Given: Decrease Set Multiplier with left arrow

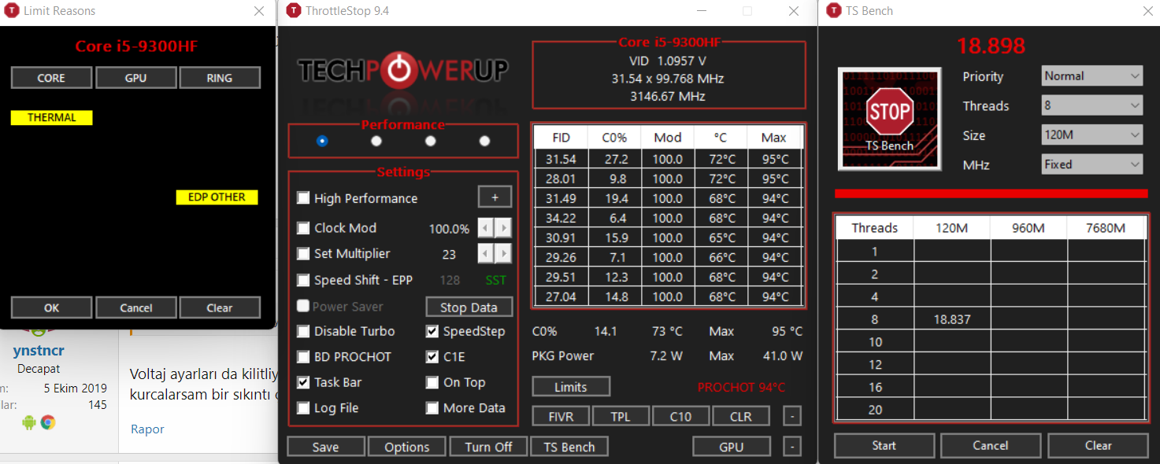Looking at the screenshot, I should click(486, 253).
